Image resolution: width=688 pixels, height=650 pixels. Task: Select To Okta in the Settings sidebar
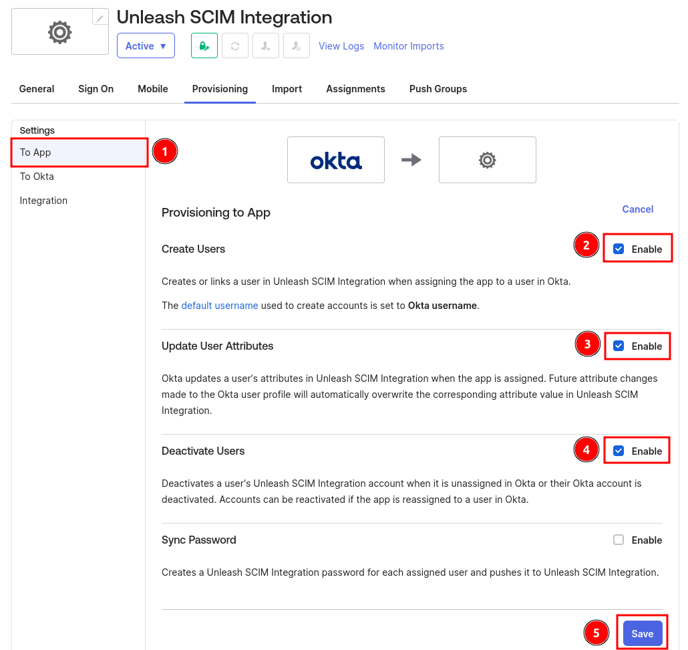37,176
